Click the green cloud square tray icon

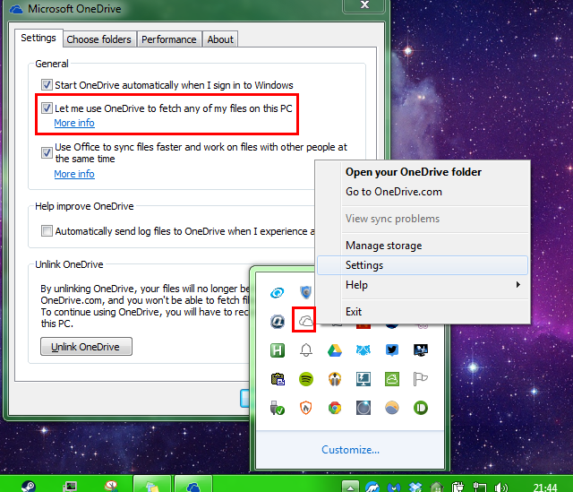pyautogui.click(x=392, y=379)
